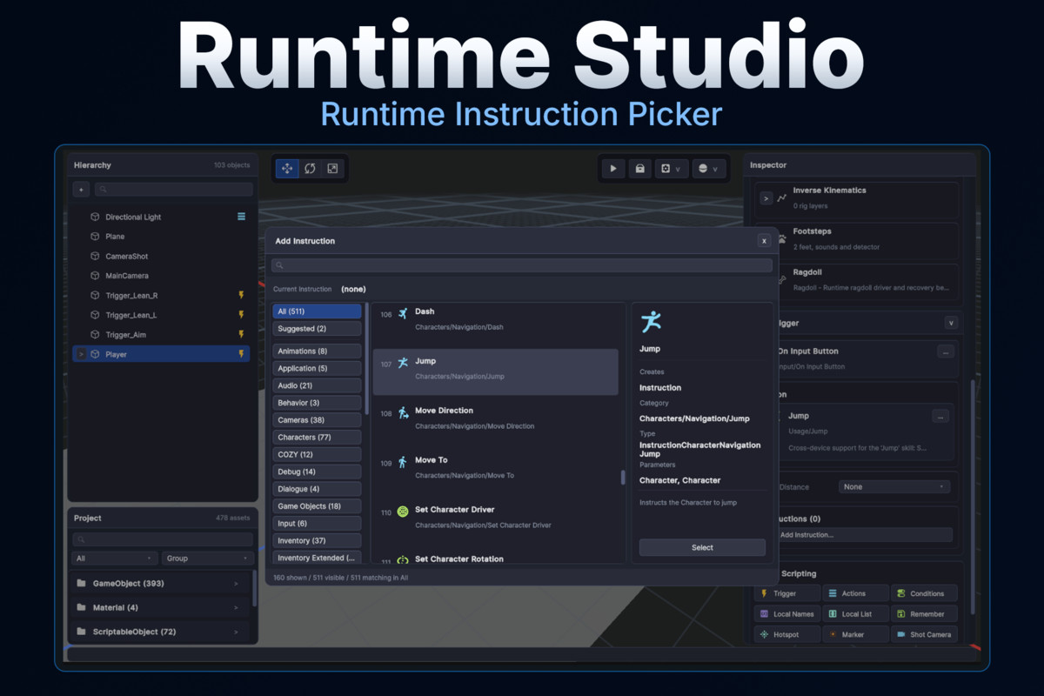Select the Scale transform tool
The width and height of the screenshot is (1044, 696).
coord(332,169)
